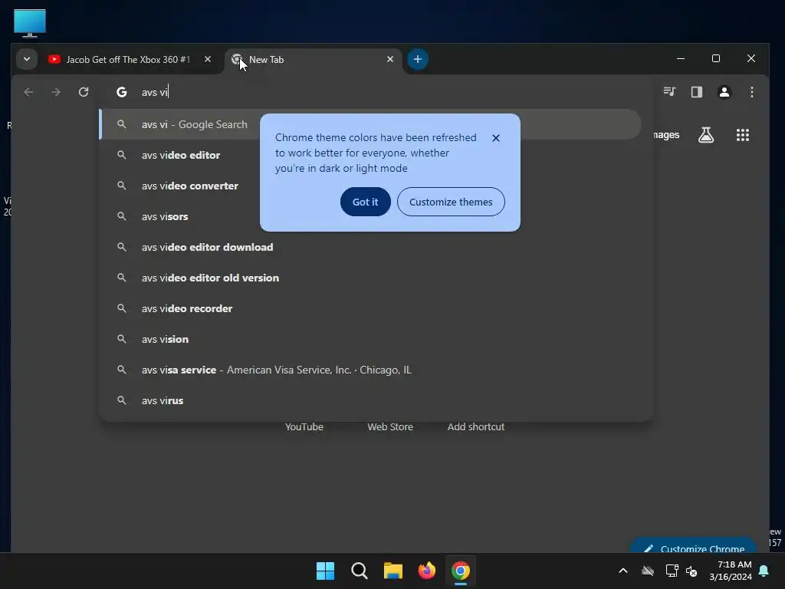Open the tab search dropdown arrow
The height and width of the screenshot is (589, 785).
(x=27, y=59)
